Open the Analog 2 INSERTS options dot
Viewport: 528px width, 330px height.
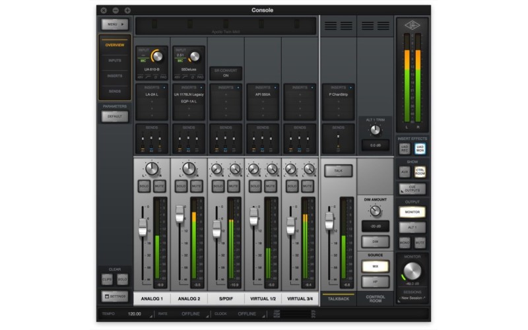point(201,88)
